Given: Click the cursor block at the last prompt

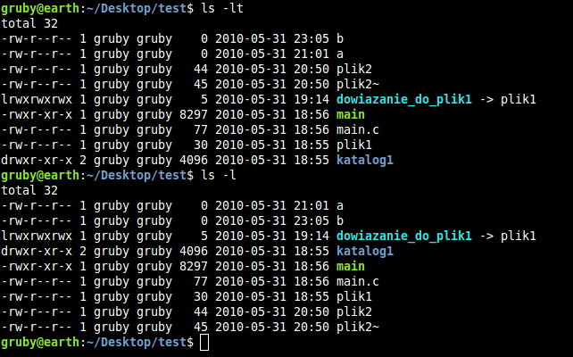Looking at the screenshot, I should [x=205, y=343].
